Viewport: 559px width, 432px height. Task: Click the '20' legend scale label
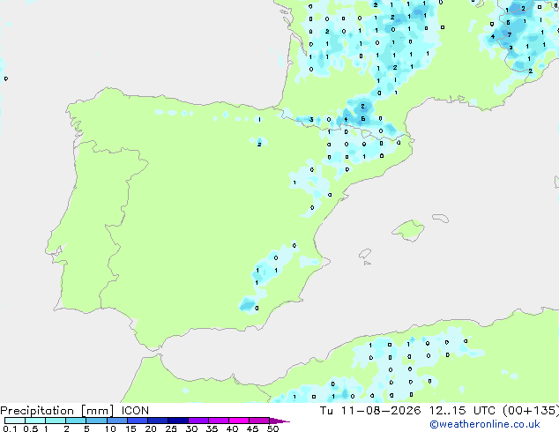coord(151,428)
